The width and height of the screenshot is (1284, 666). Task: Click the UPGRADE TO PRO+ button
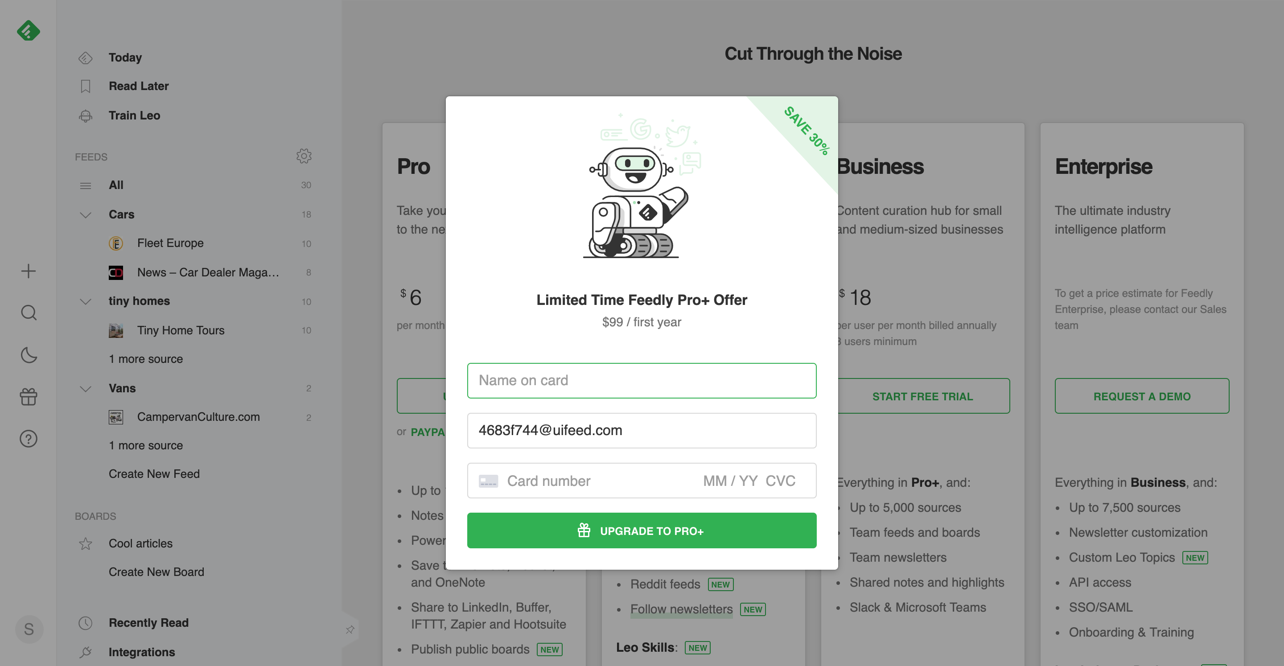pos(642,530)
